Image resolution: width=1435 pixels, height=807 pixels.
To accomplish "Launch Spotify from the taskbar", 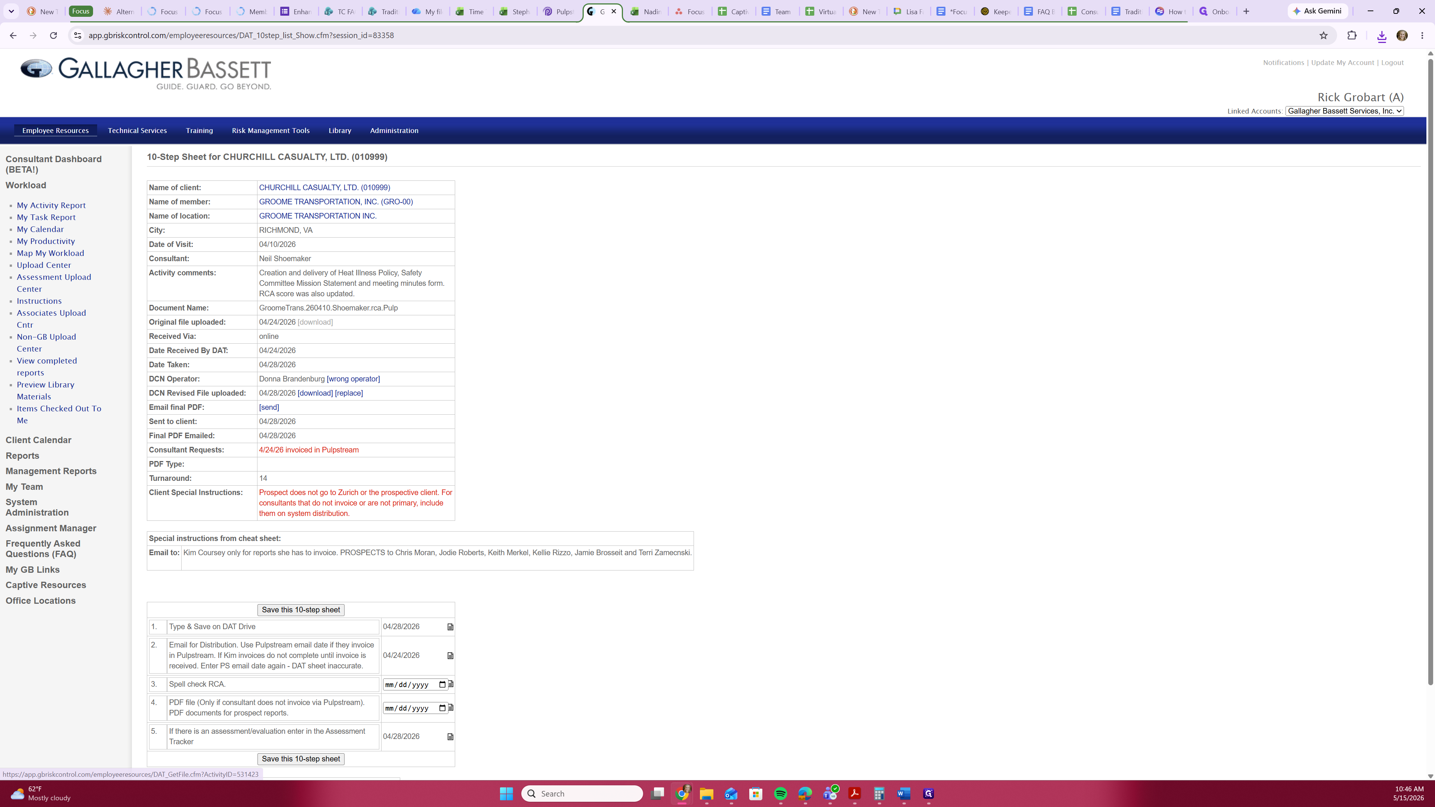I will pos(780,794).
